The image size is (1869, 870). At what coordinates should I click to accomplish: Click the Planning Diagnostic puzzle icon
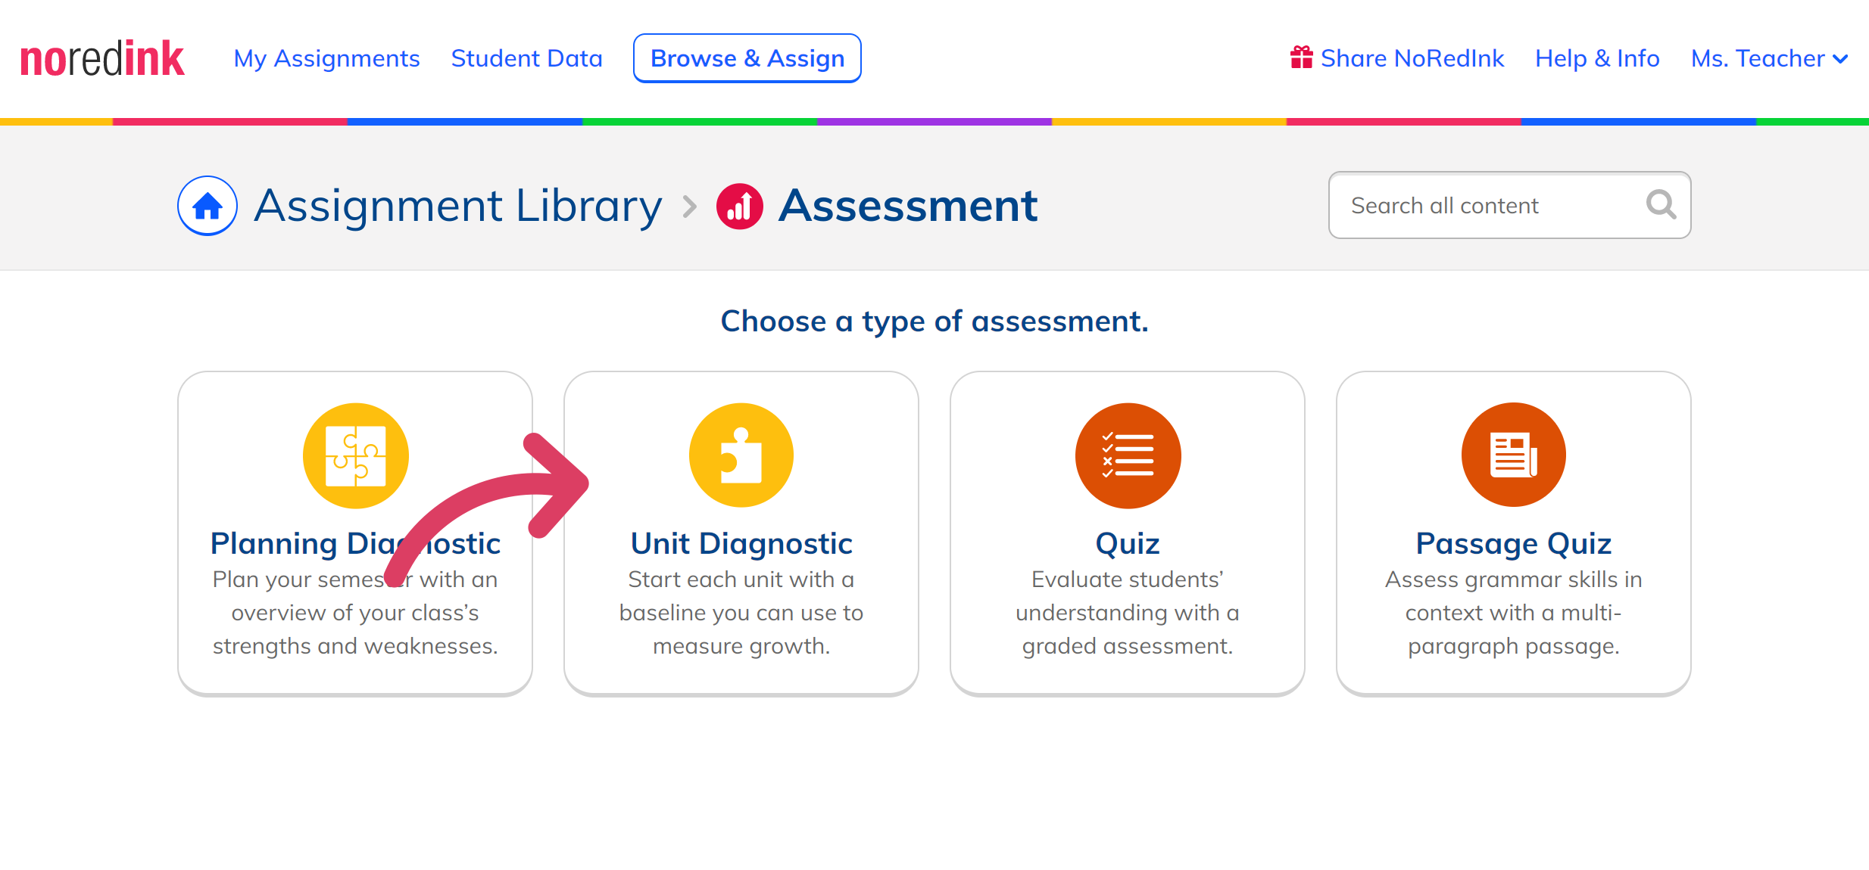(356, 455)
